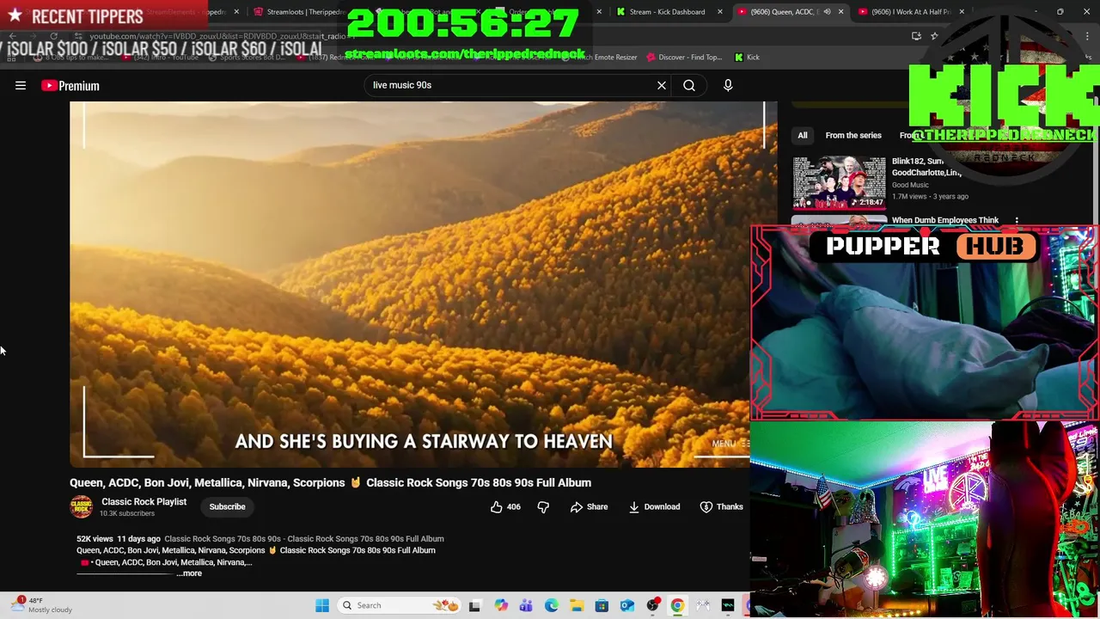The image size is (1100, 619).
Task: Click the video title 'Queen, ACDC, Bon Jovi...'
Action: coord(330,482)
